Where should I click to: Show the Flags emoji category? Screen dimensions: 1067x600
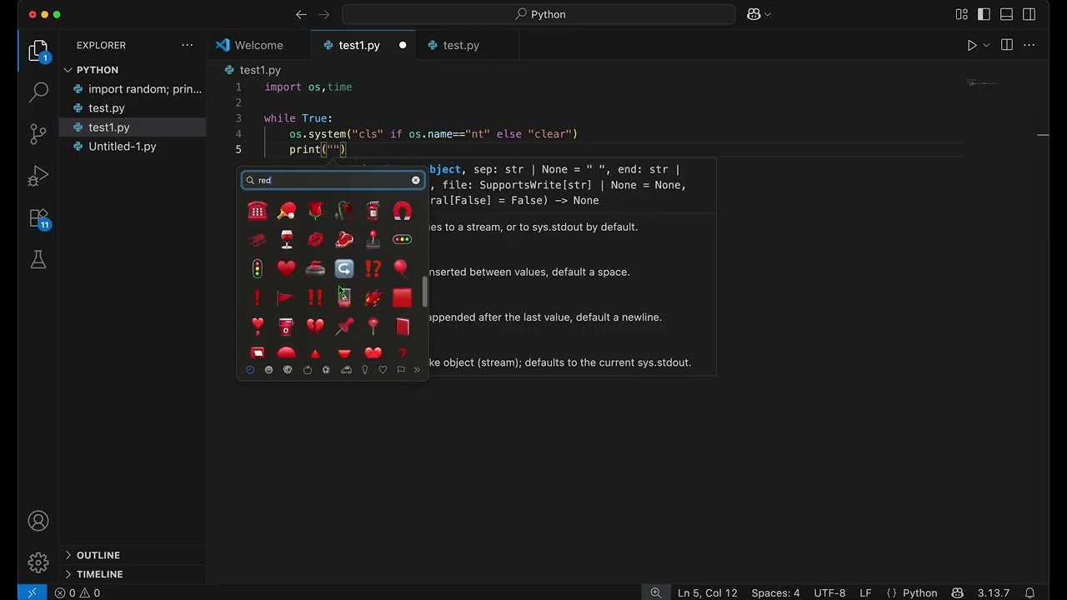click(x=401, y=370)
